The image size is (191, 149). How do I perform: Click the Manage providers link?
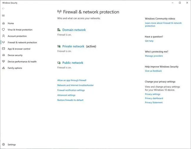tap(154, 56)
